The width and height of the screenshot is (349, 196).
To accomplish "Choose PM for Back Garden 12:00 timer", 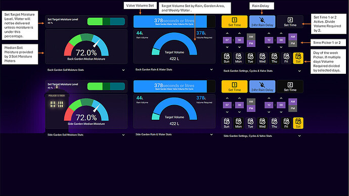I will pyautogui.click(x=293, y=43).
